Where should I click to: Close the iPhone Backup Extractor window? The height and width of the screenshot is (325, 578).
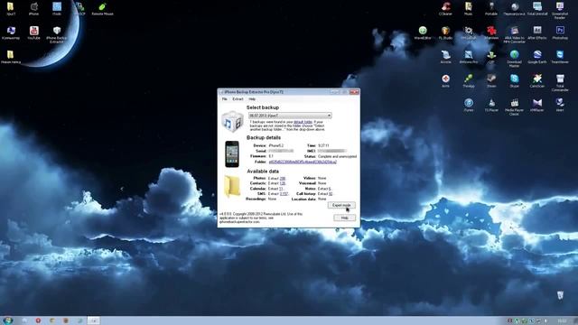point(354,92)
